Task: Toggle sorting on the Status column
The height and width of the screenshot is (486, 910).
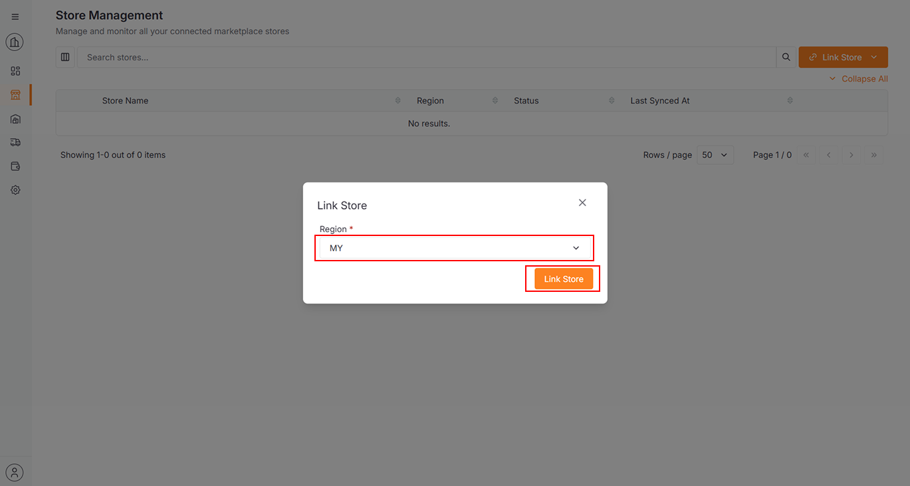Action: [612, 100]
